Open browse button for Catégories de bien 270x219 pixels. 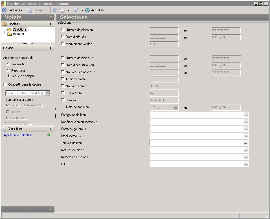pyautogui.click(x=246, y=115)
